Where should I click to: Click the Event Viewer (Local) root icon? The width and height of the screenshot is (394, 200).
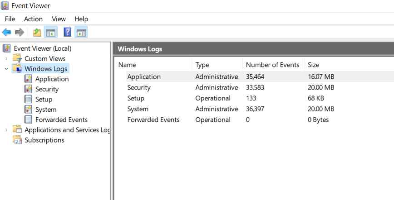[x=6, y=48]
